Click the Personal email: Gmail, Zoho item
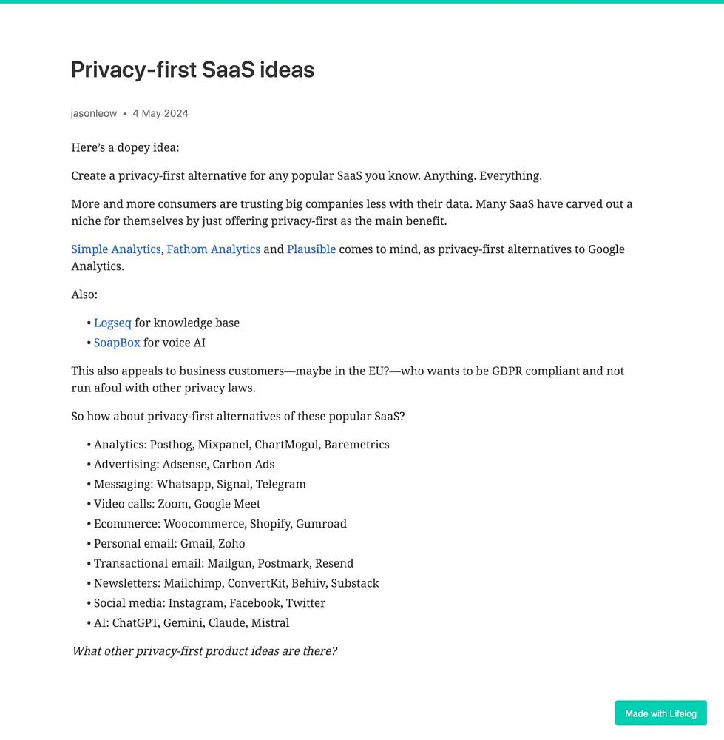724x740 pixels. [169, 544]
